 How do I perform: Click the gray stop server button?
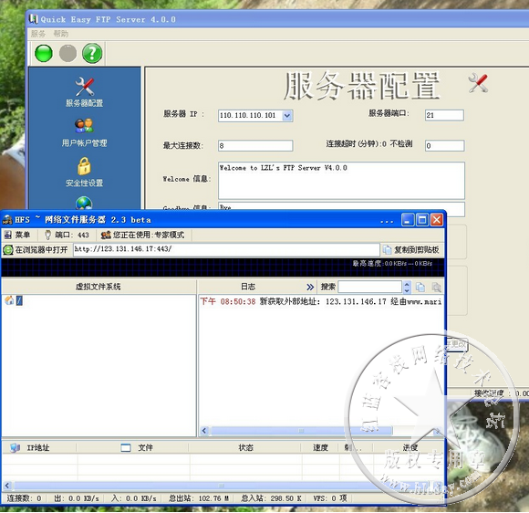(x=67, y=53)
